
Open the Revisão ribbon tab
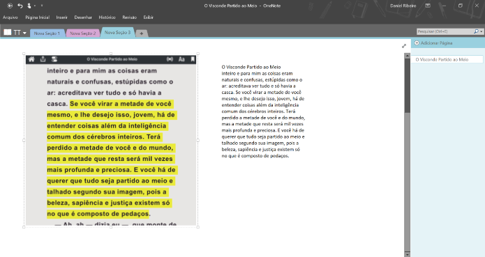tap(129, 17)
